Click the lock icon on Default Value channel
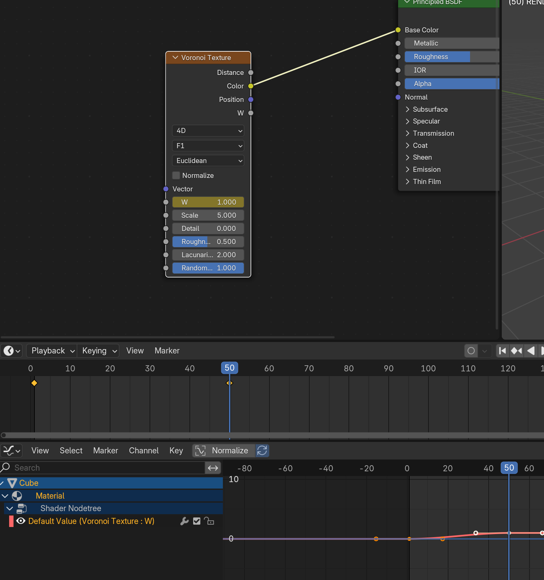The image size is (544, 580). coord(209,521)
